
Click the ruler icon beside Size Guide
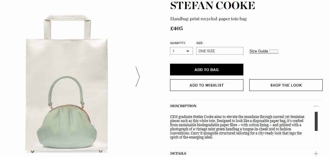click(274, 51)
